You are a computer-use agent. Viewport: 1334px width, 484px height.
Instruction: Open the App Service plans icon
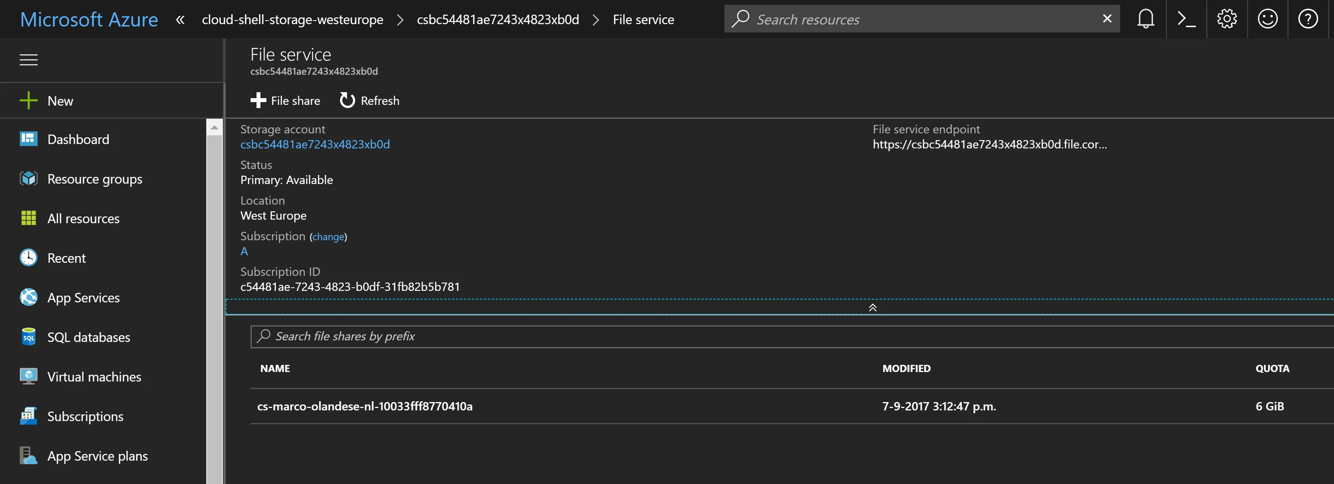click(x=29, y=456)
